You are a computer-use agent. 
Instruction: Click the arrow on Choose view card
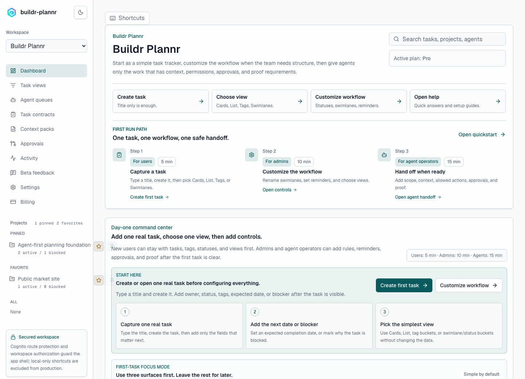[300, 101]
